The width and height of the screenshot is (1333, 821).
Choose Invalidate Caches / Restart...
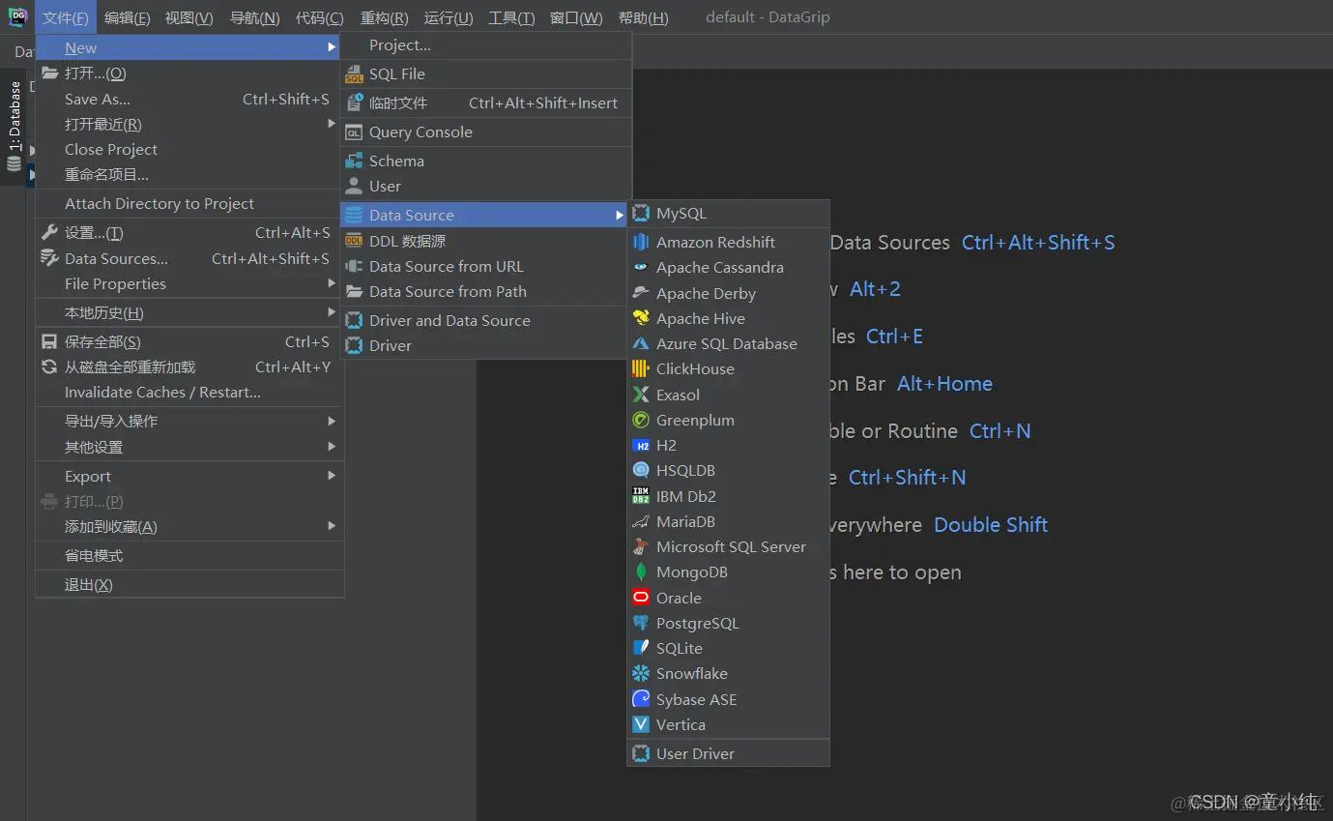click(189, 392)
